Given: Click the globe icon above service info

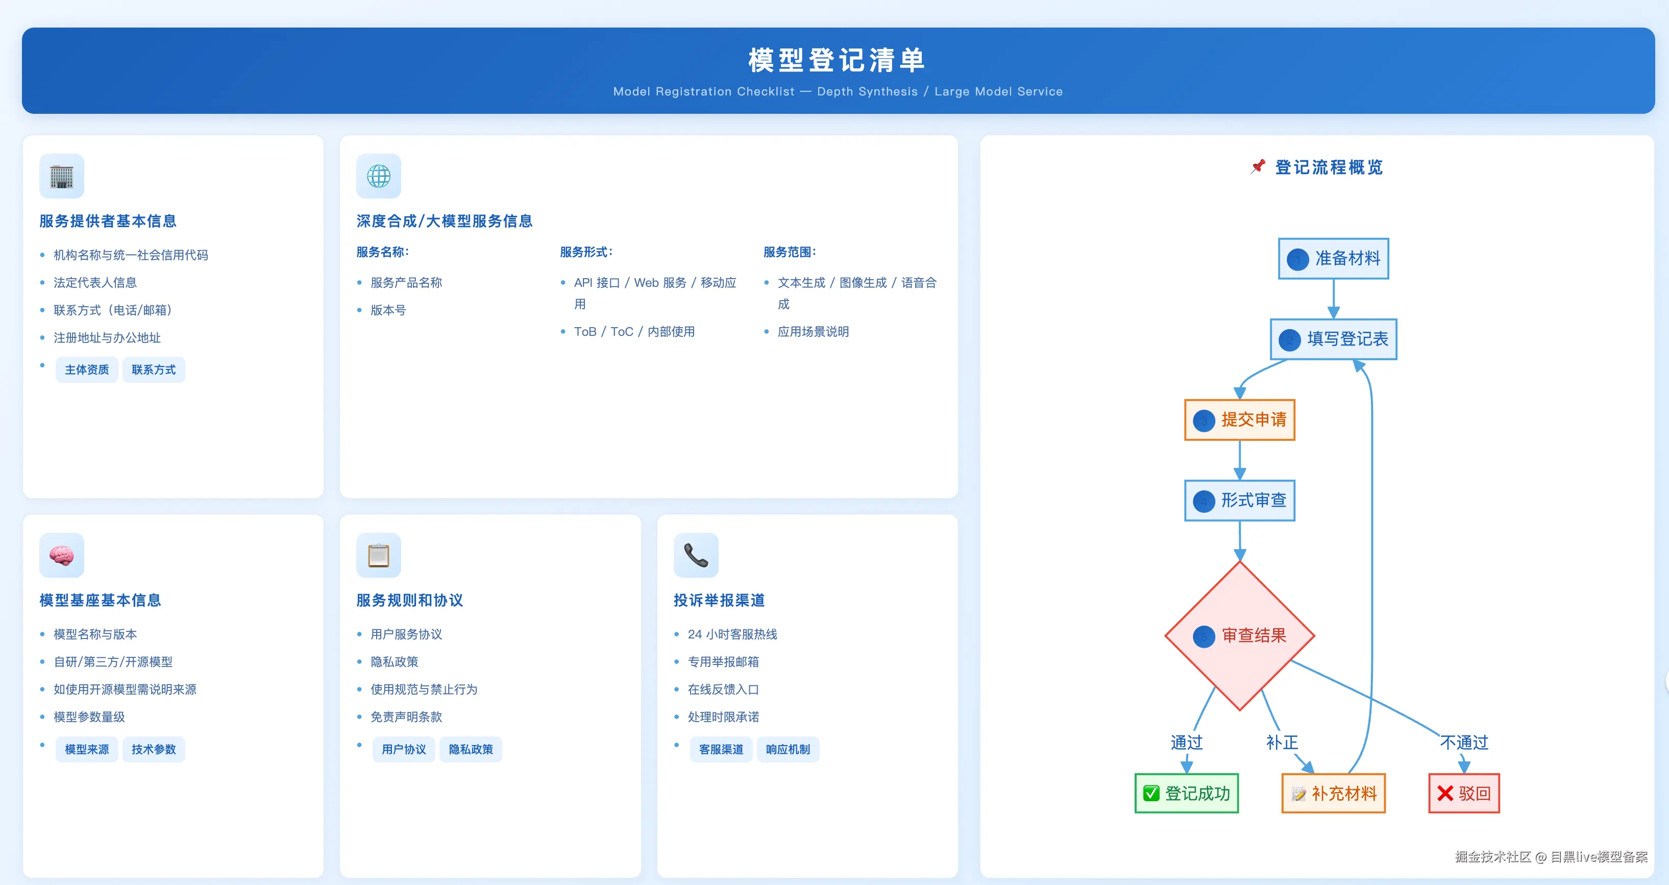Looking at the screenshot, I should tap(378, 176).
